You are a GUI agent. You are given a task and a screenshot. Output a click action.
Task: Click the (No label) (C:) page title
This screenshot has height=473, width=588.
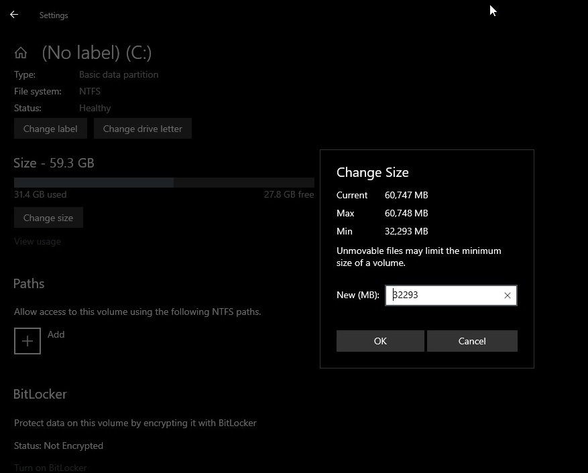coord(97,52)
